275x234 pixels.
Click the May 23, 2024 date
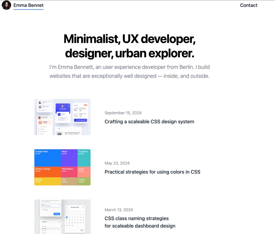117,163
